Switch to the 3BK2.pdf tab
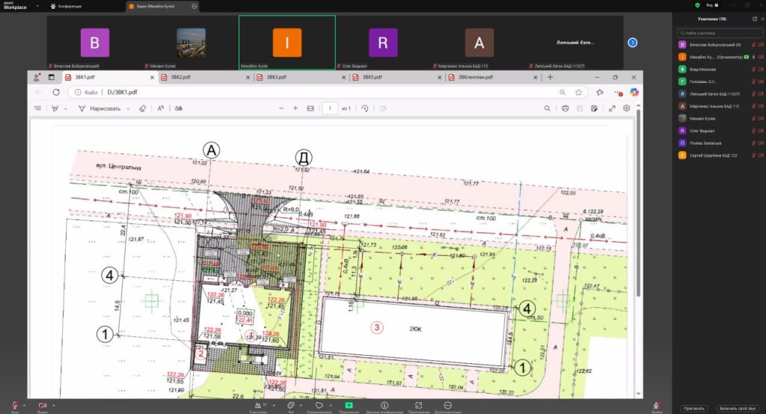 pos(183,77)
